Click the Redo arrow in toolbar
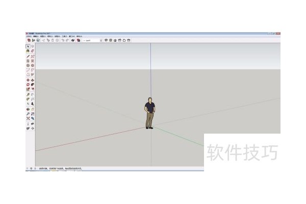This screenshot has width=306, height=204. point(67,40)
